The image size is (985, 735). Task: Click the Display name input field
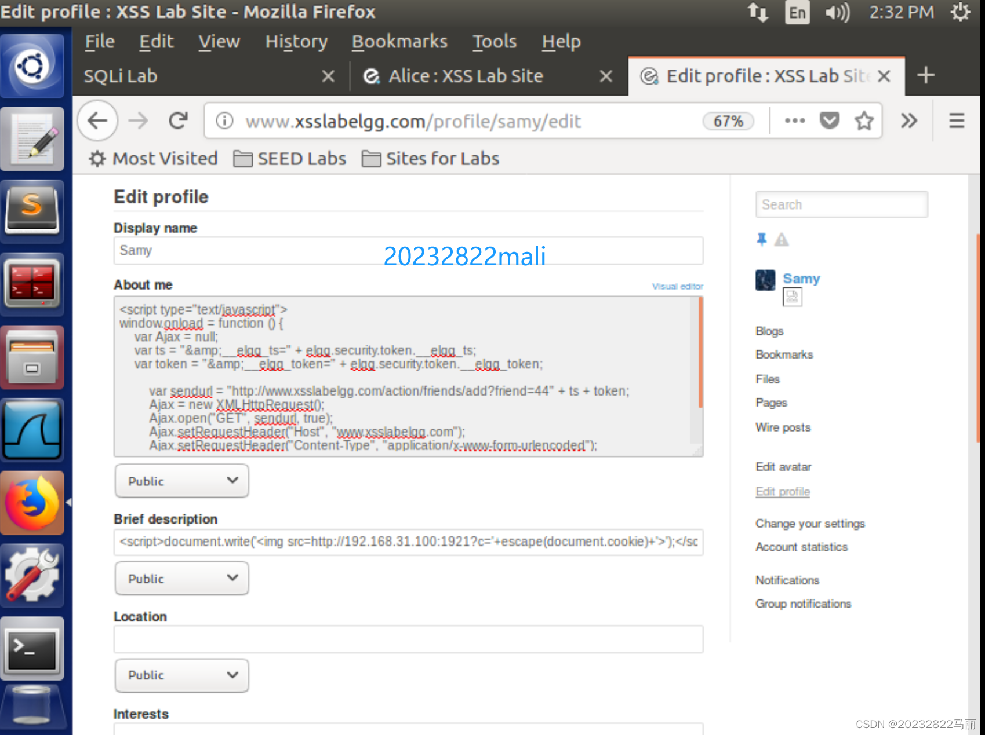coord(408,251)
